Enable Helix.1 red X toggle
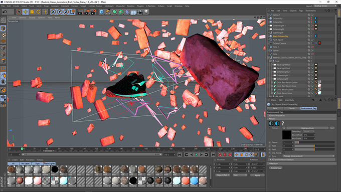The width and height of the screenshot is (341, 192). [313, 47]
